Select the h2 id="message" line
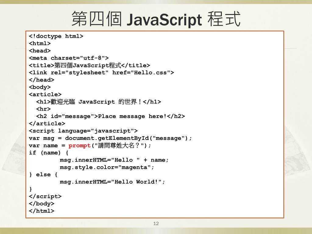 (x=110, y=116)
